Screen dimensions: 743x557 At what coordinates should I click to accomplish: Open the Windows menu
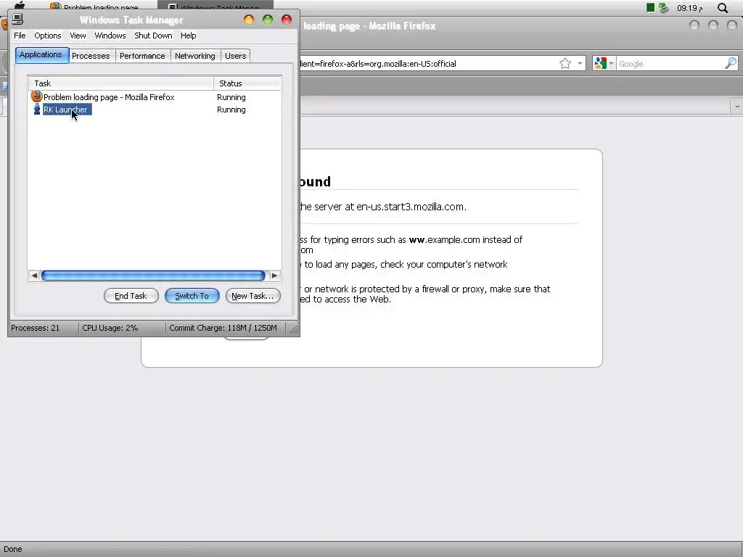[110, 36]
